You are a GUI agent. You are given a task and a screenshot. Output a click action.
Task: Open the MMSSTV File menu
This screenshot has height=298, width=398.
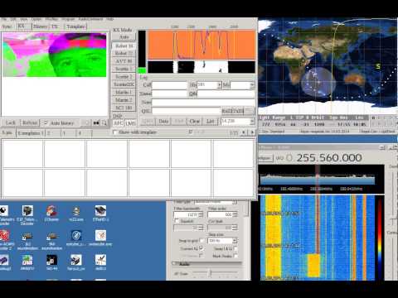click(4, 19)
